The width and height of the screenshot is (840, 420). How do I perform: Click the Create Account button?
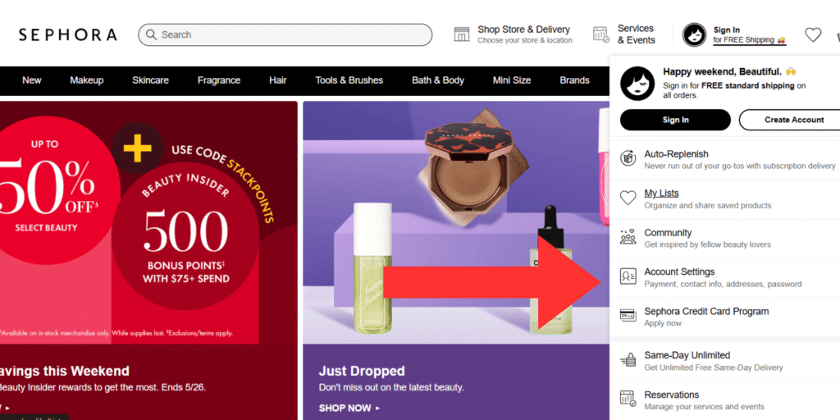click(x=792, y=120)
